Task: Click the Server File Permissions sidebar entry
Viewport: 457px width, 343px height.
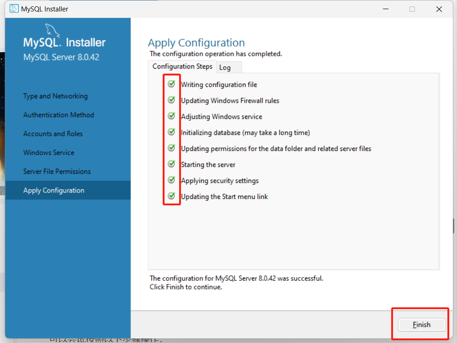Action: point(57,171)
